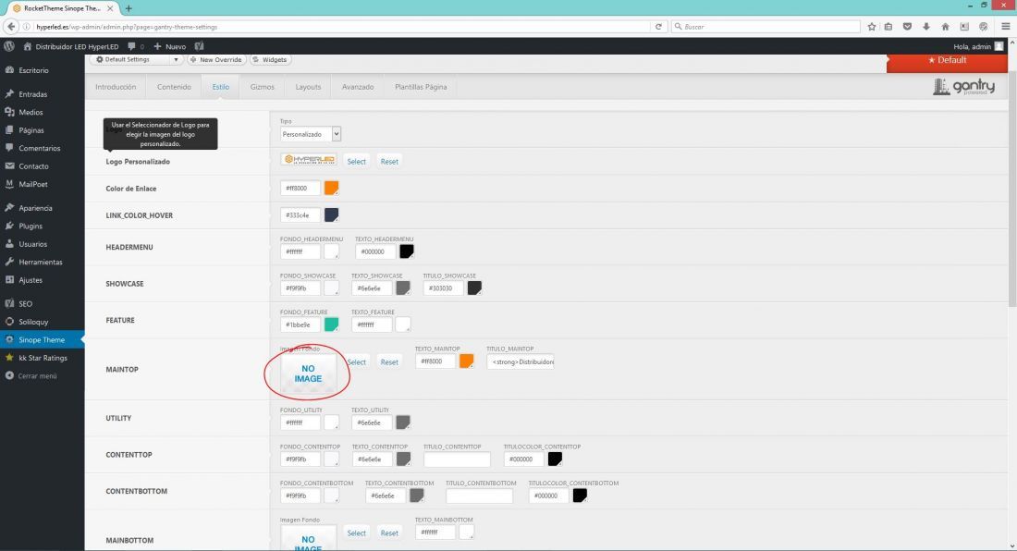Open dark TITULO_SHOWCASE color swatch
The width and height of the screenshot is (1017, 551).
click(x=475, y=288)
